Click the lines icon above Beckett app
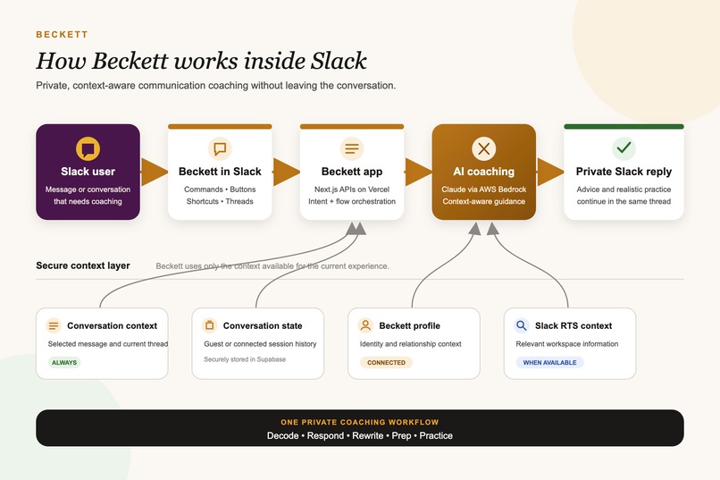This screenshot has height=480, width=720. pos(352,148)
